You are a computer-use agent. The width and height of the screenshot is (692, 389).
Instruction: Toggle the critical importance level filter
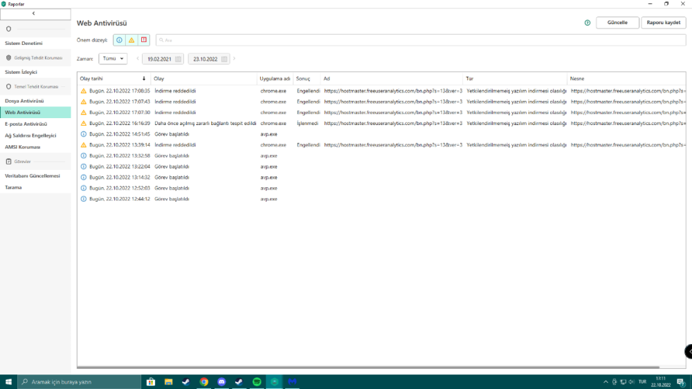click(144, 40)
